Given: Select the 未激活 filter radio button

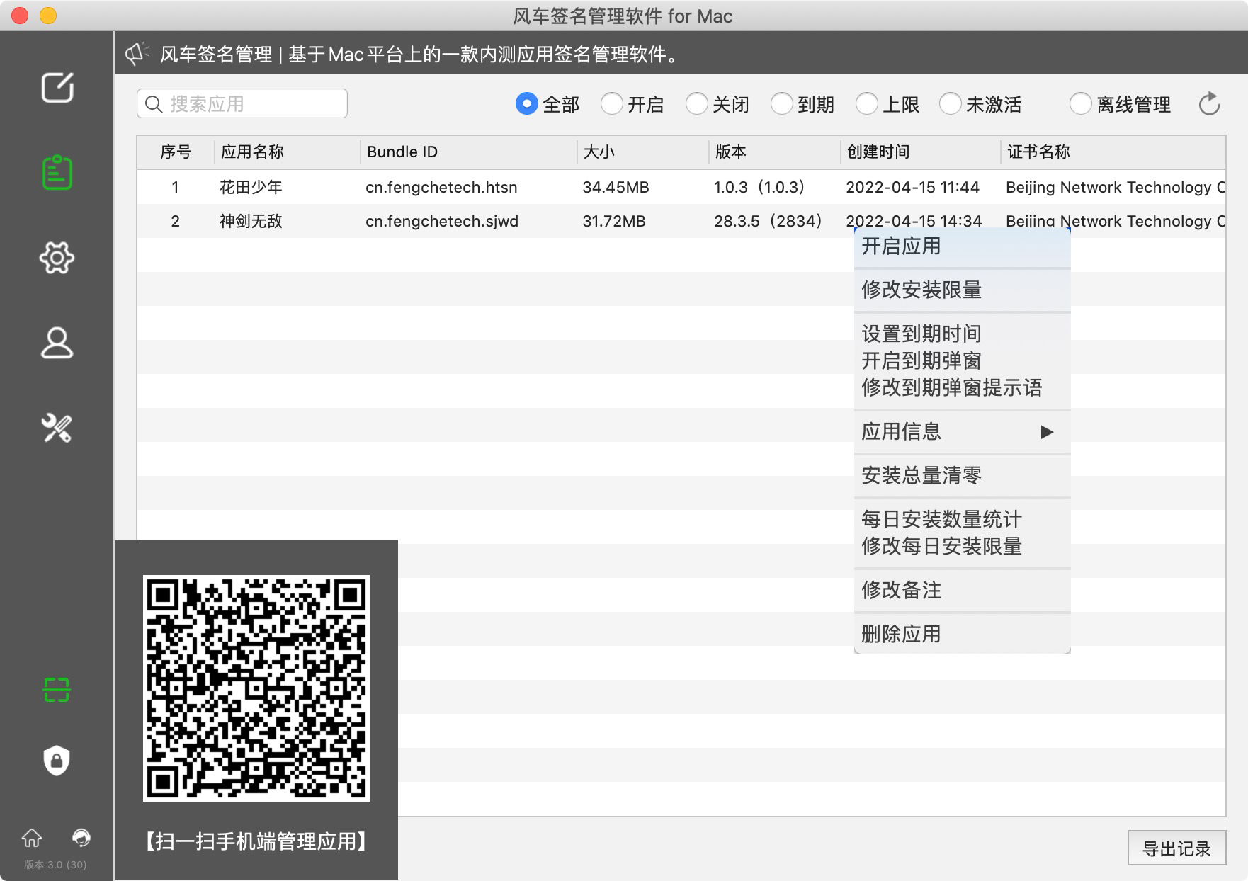Looking at the screenshot, I should 951,104.
